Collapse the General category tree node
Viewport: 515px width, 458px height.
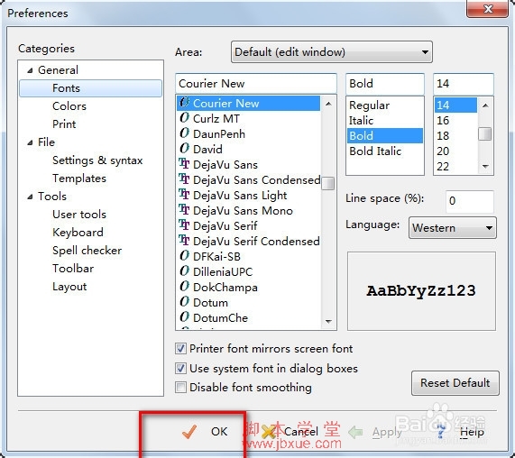coord(30,70)
